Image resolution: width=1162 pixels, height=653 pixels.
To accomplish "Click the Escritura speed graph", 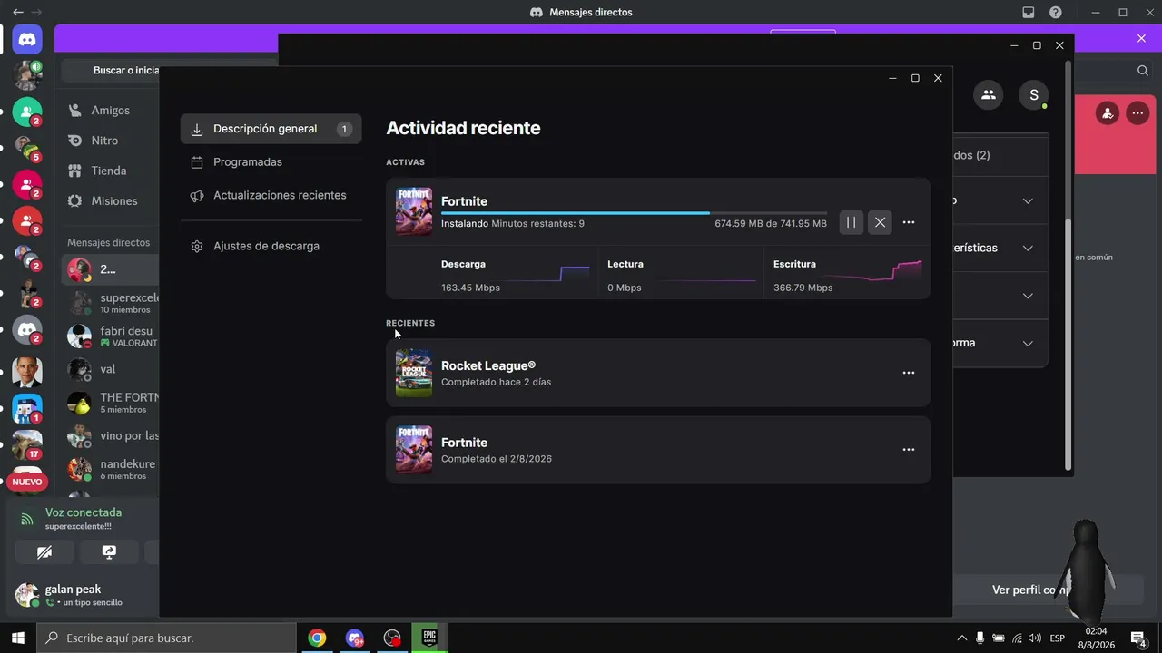I will [872, 271].
